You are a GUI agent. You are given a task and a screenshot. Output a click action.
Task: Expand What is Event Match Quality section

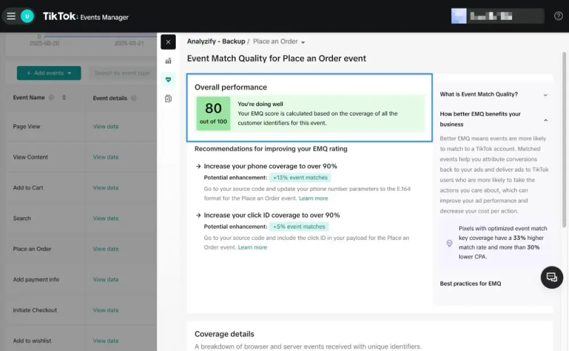(x=494, y=96)
